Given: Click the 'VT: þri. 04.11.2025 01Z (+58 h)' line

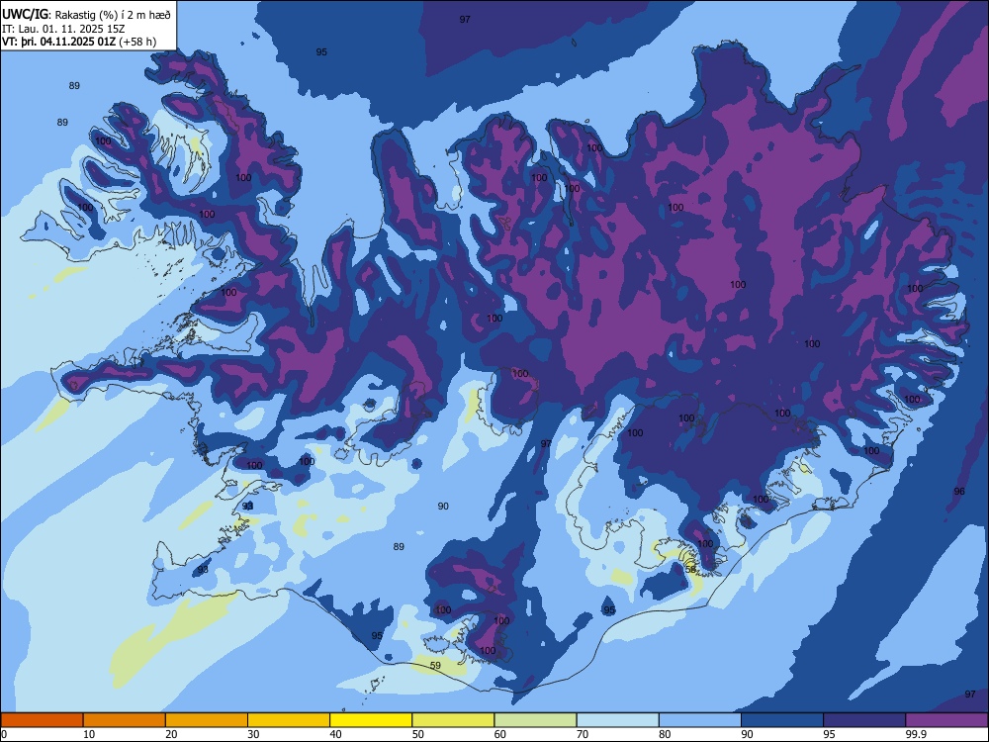Looking at the screenshot, I should [x=79, y=42].
